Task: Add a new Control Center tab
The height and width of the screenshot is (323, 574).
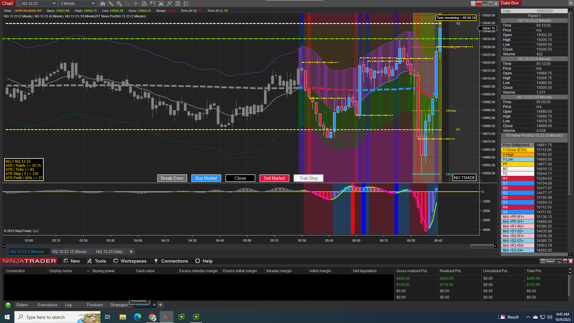Action: 161,305
